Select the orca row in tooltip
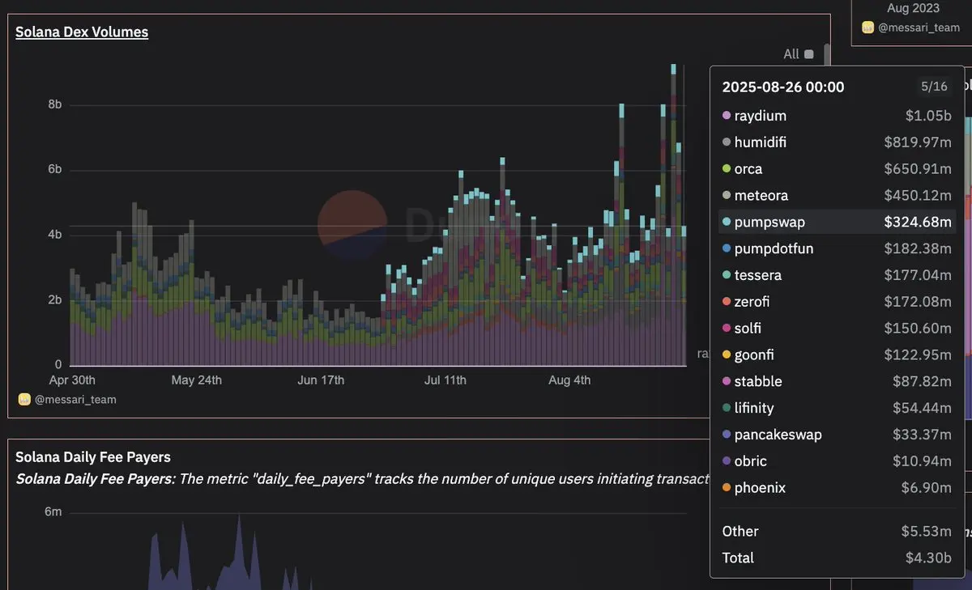Viewport: 972px width, 590px height. [837, 169]
